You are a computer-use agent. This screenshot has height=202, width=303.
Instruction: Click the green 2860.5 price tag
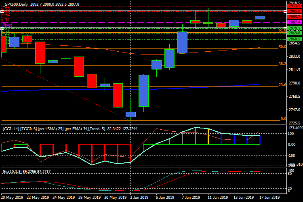coord(295,39)
